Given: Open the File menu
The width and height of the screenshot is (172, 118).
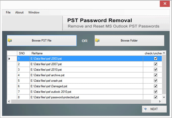Looking at the screenshot, I should [8, 12].
